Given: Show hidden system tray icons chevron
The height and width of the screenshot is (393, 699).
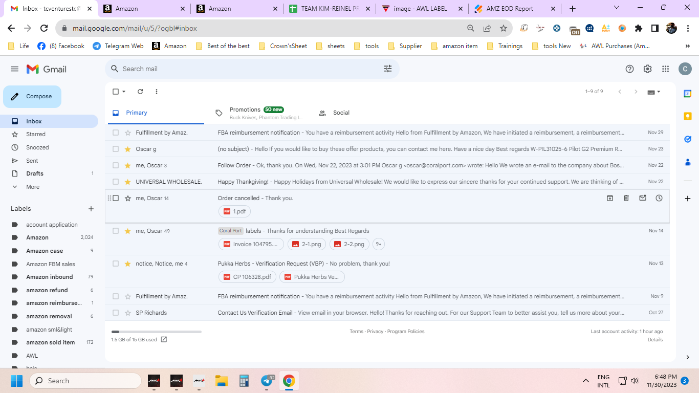Looking at the screenshot, I should [x=586, y=381].
